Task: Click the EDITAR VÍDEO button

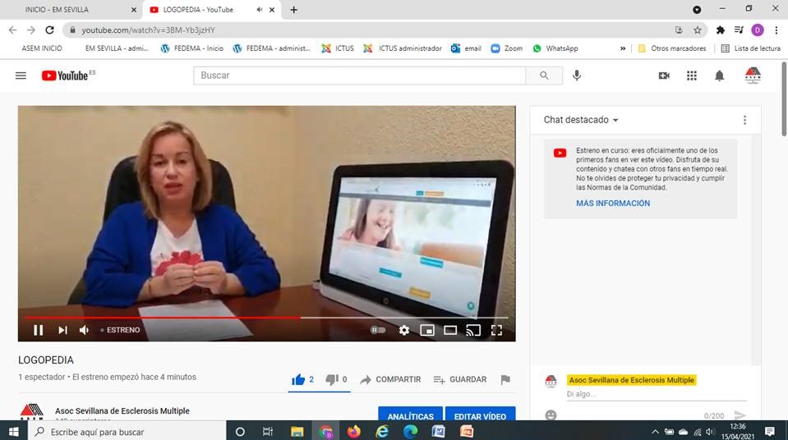Action: click(480, 416)
